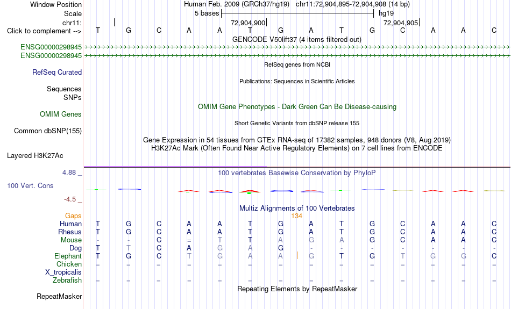The height and width of the screenshot is (309, 511).
Task: Click the Sequences track label
Action: [64, 89]
